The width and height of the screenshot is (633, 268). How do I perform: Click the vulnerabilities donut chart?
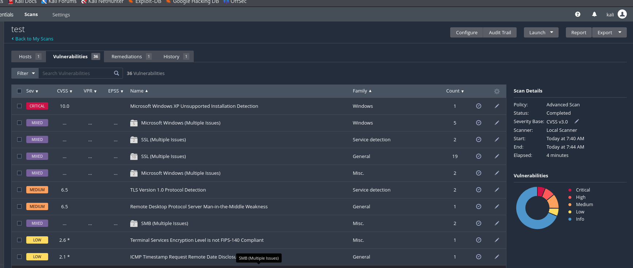coord(537,208)
